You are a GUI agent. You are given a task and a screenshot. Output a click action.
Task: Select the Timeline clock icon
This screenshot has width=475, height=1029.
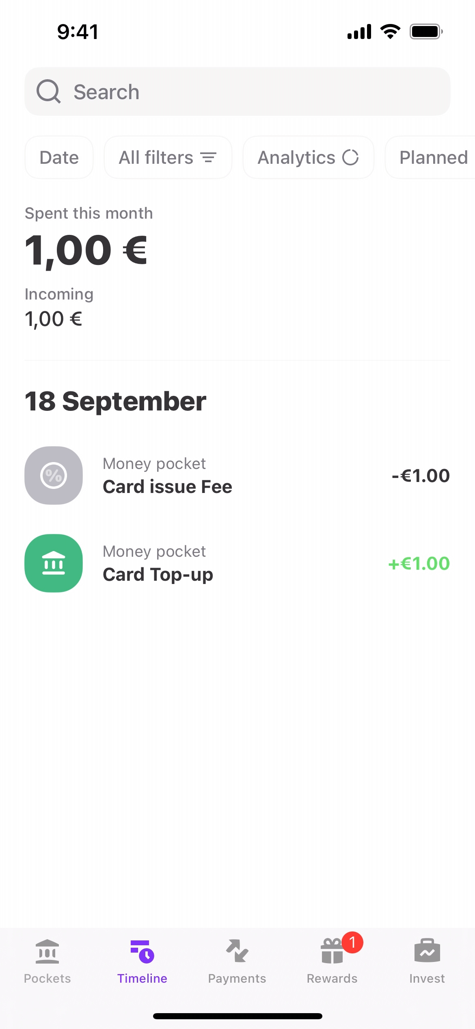[x=142, y=952]
